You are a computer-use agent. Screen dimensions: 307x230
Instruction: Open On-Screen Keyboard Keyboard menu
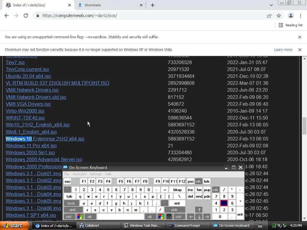point(79,174)
